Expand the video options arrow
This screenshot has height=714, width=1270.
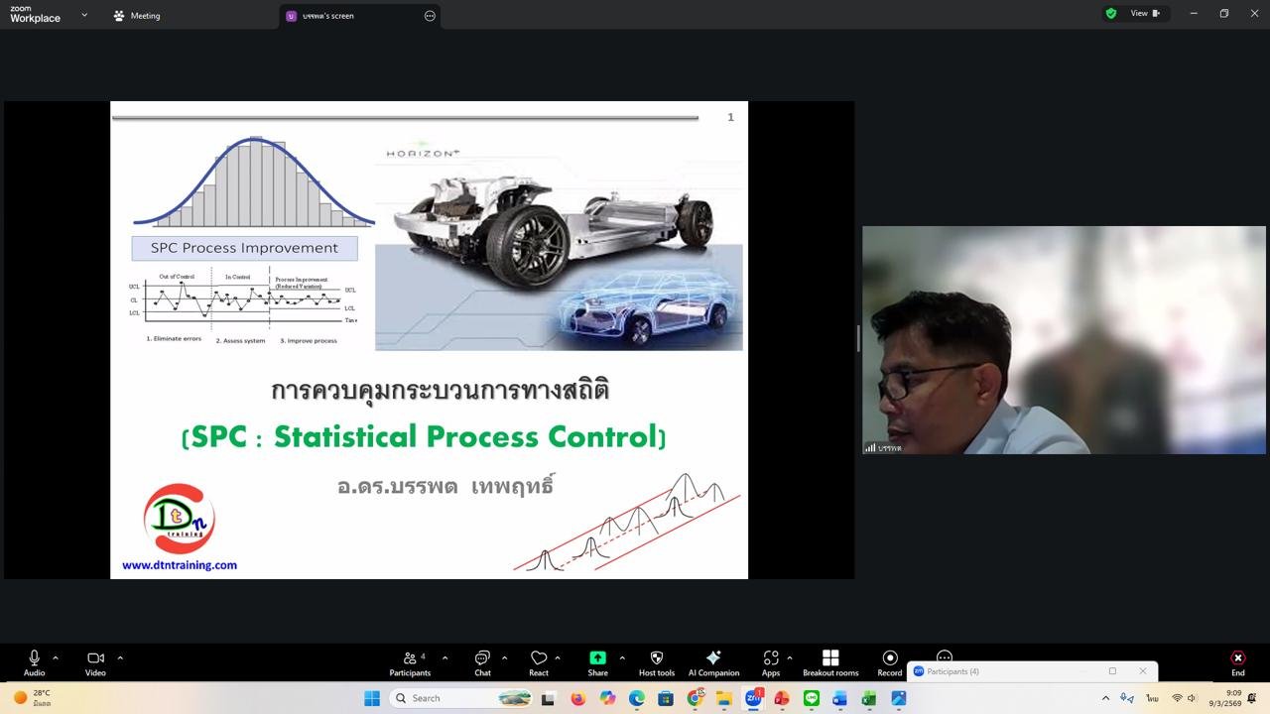[120, 657]
